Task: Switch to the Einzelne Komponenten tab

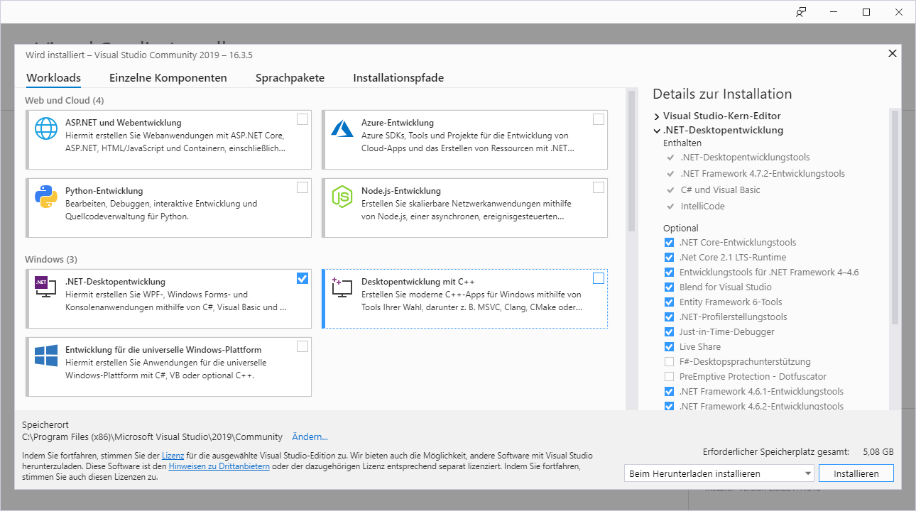Action: pyautogui.click(x=168, y=78)
